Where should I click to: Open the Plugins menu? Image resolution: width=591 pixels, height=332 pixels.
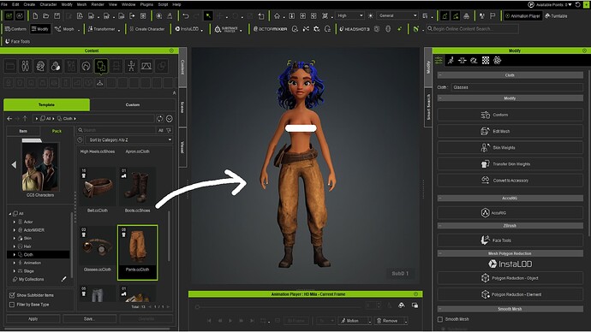pyautogui.click(x=146, y=4)
